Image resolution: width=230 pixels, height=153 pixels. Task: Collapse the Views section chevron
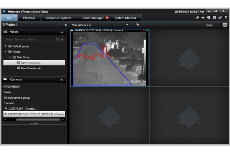coord(62,32)
